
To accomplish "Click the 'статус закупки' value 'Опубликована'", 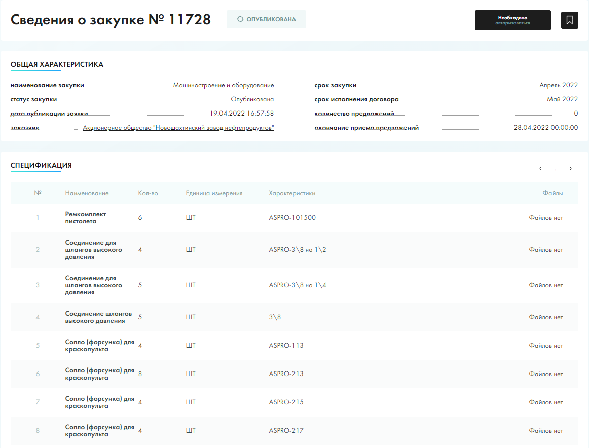I will click(252, 99).
